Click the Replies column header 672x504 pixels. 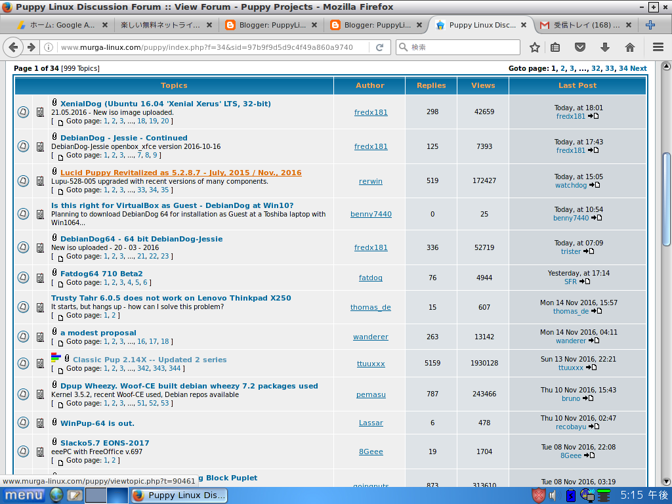(x=431, y=85)
